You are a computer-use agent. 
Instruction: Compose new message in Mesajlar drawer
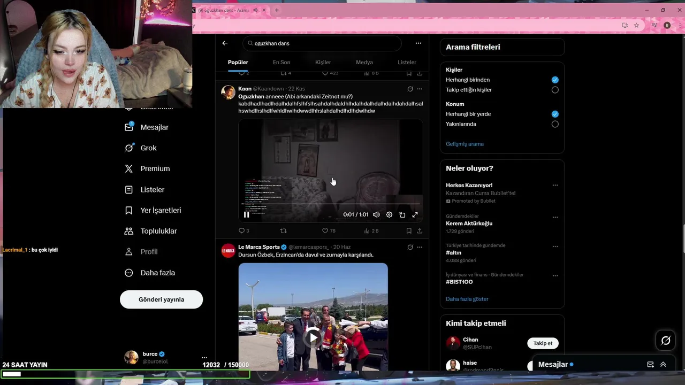click(x=650, y=365)
